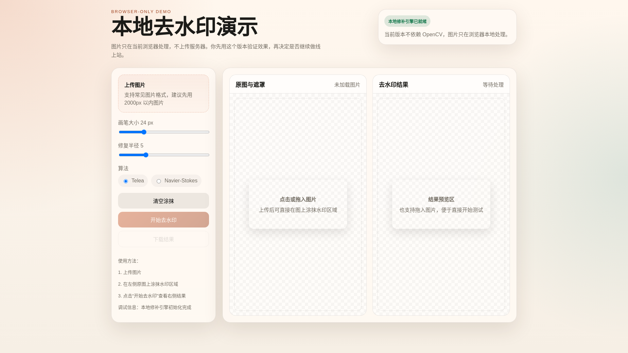Click the 等待处理 status text
Image resolution: width=628 pixels, height=353 pixels.
493,85
